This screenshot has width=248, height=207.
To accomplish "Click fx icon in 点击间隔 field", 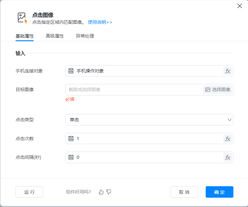I will click(x=228, y=157).
